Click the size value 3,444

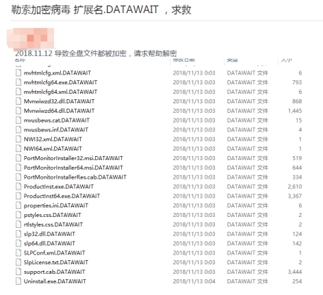[x=295, y=272]
